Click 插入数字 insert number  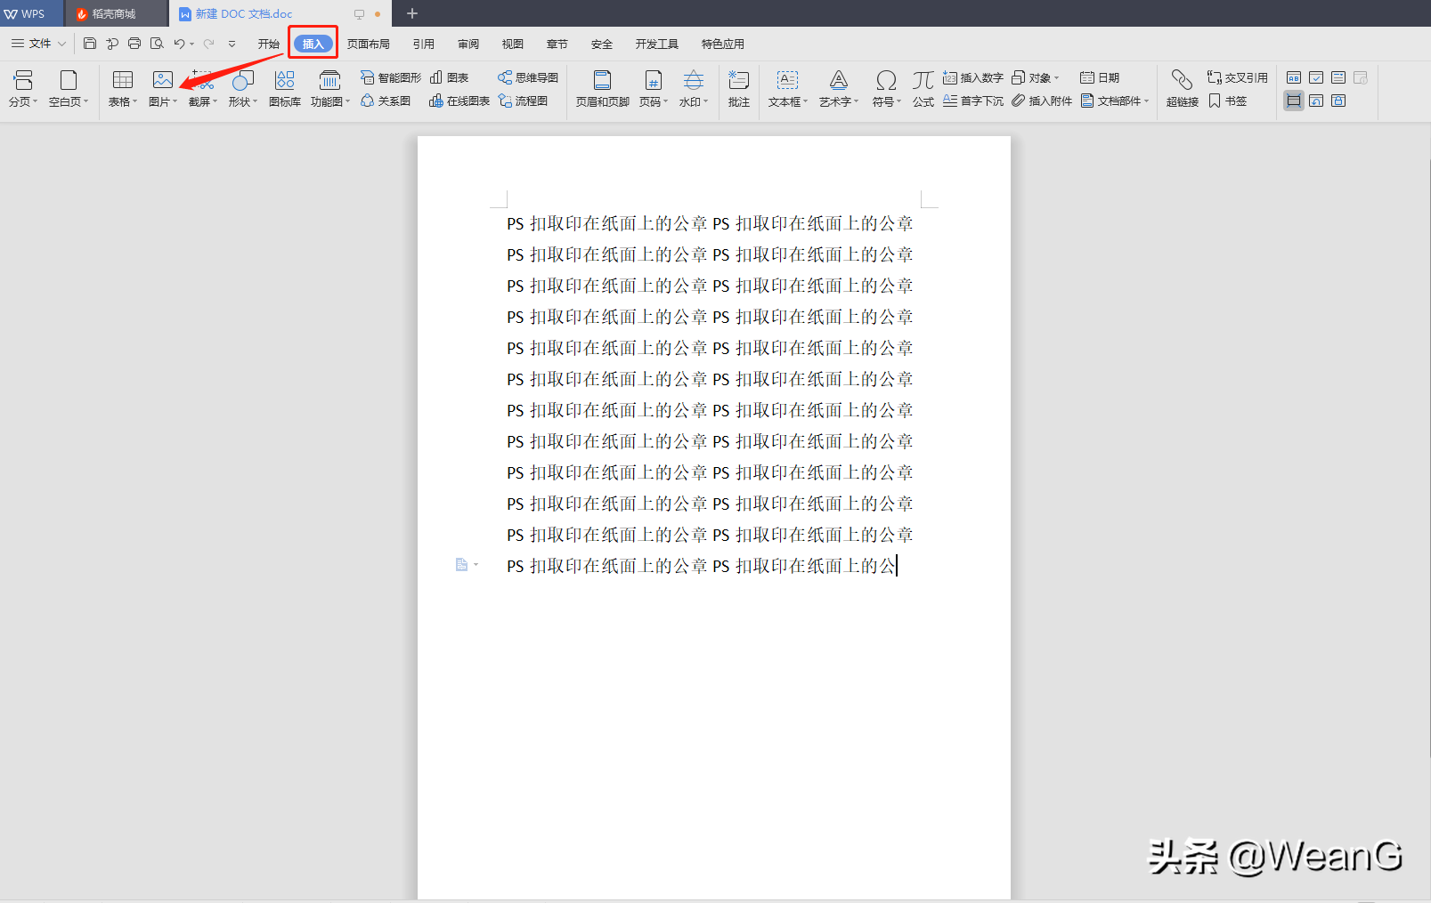pyautogui.click(x=973, y=77)
